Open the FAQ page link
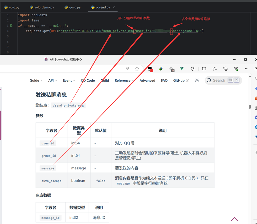The image size is (257, 224). click(164, 81)
